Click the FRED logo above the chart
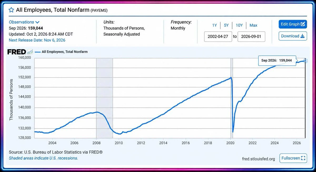 click(x=20, y=52)
